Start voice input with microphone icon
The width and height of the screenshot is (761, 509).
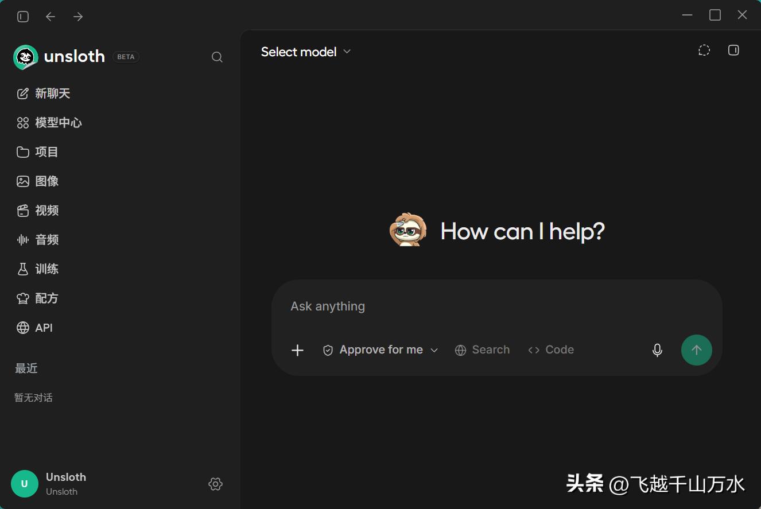click(x=658, y=350)
